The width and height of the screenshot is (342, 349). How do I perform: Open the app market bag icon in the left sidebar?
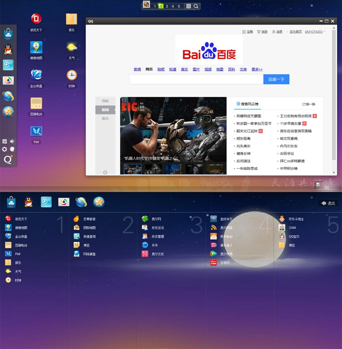[x=8, y=34]
